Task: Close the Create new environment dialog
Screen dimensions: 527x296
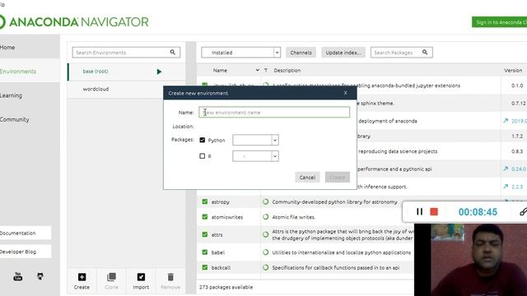Action: (346, 93)
